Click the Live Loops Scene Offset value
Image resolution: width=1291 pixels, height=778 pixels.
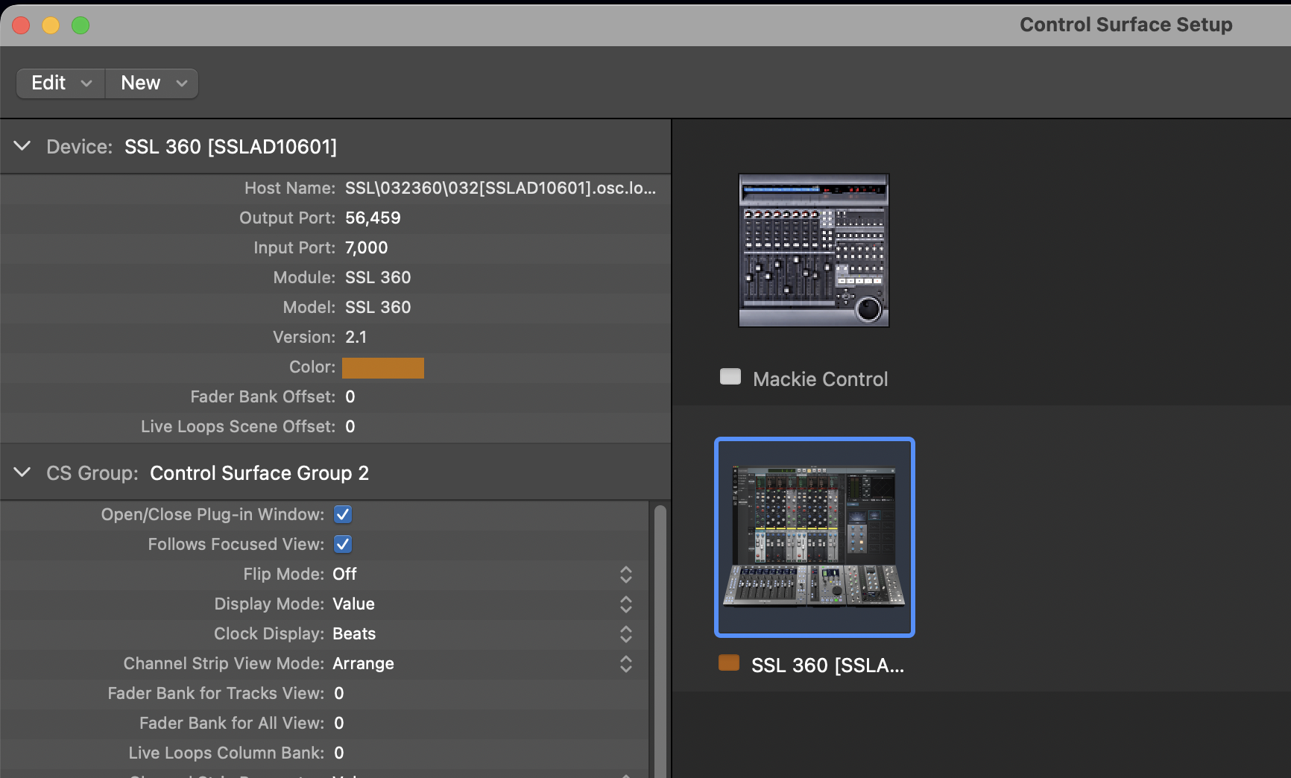(350, 426)
